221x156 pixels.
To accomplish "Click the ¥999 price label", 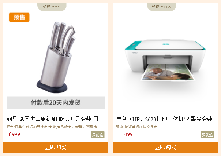I will point(14,134).
